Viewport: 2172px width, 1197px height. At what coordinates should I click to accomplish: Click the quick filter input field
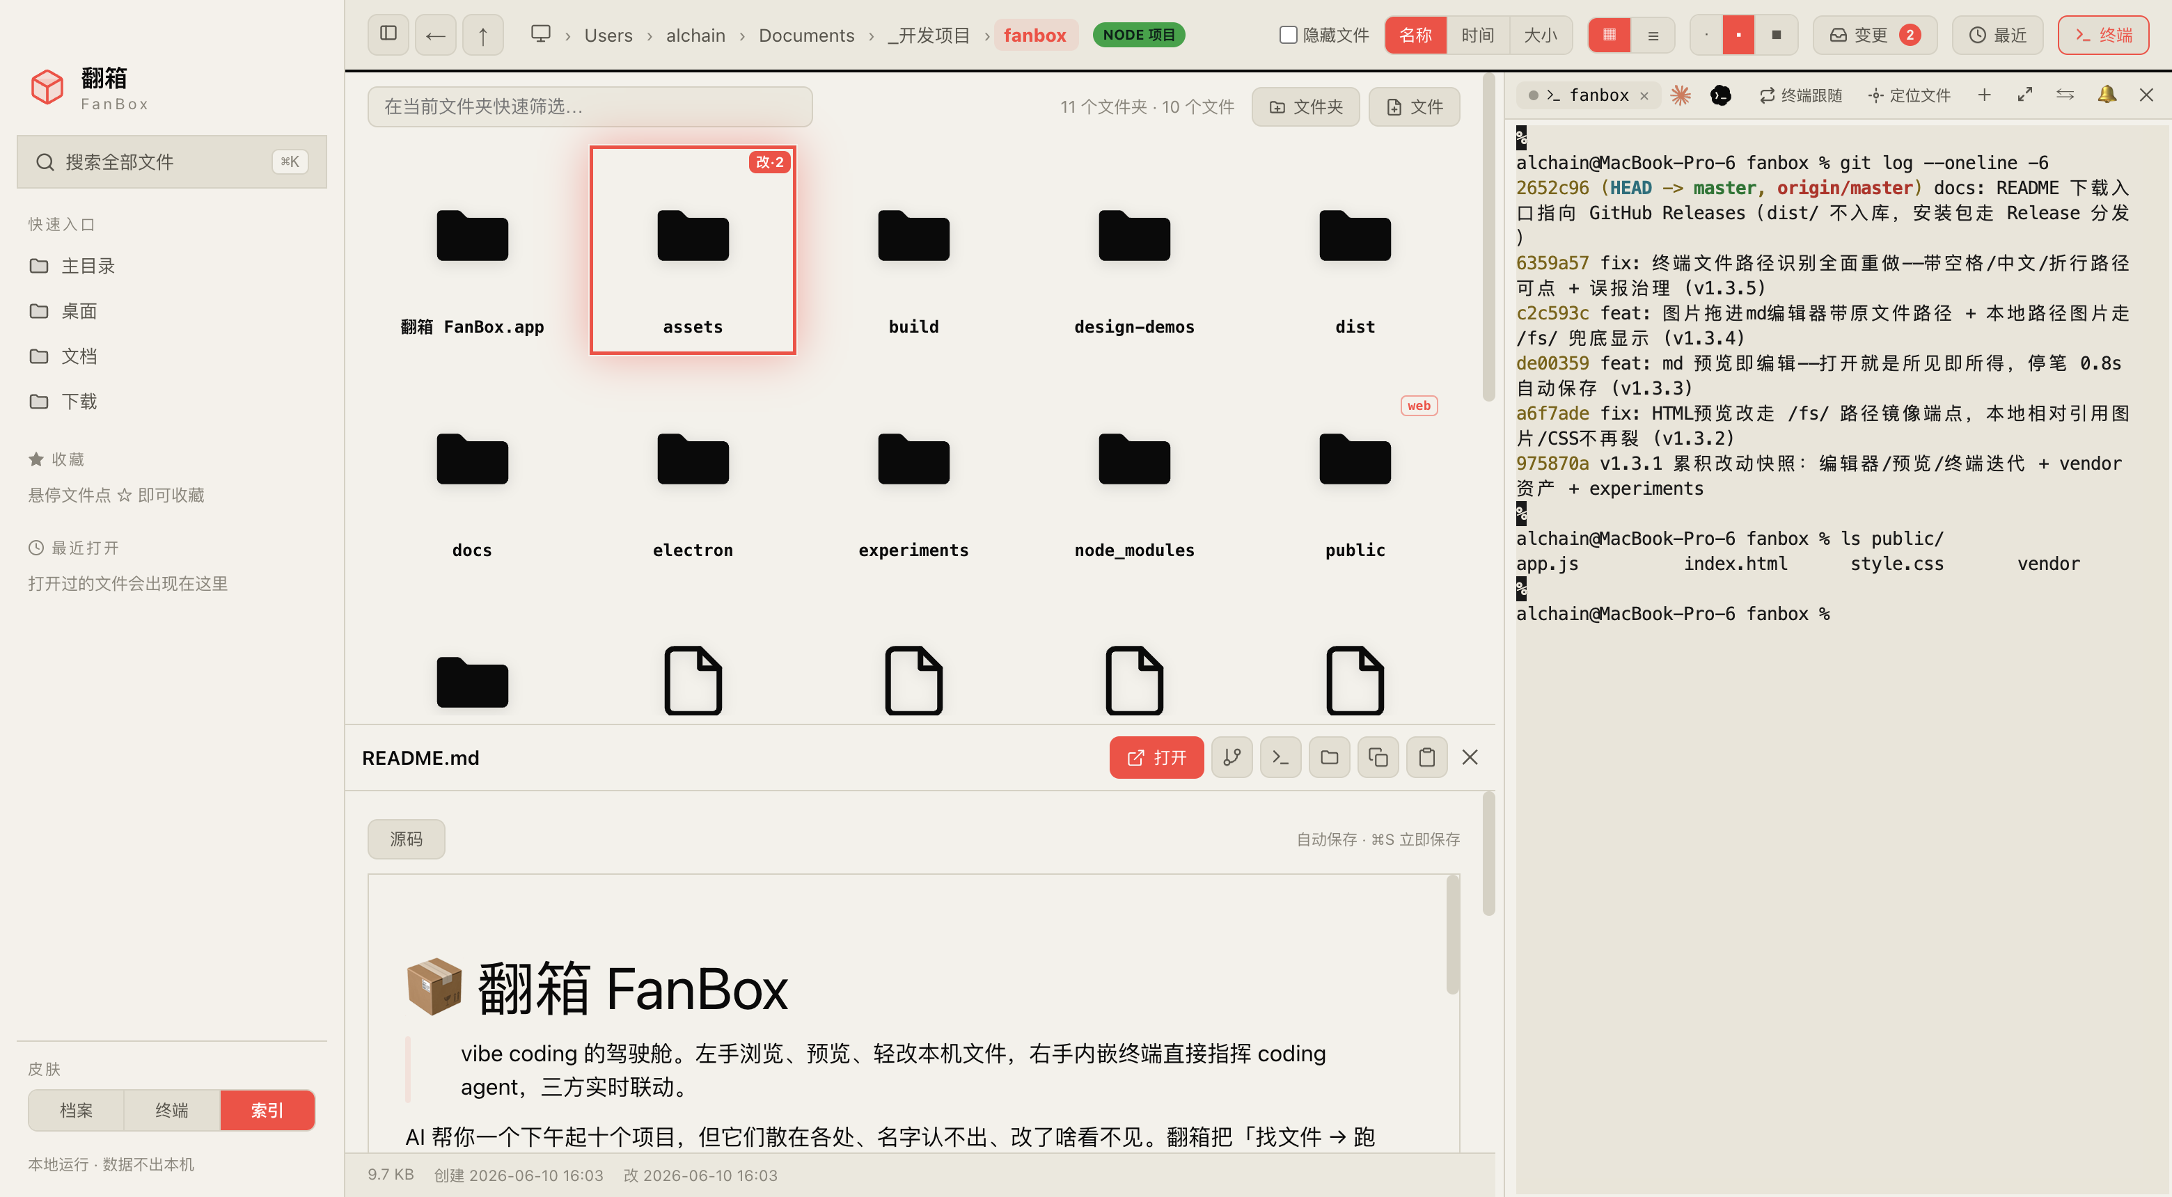point(590,106)
